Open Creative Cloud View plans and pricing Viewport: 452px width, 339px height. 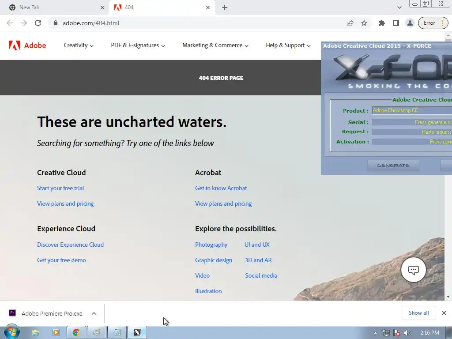[x=65, y=204]
